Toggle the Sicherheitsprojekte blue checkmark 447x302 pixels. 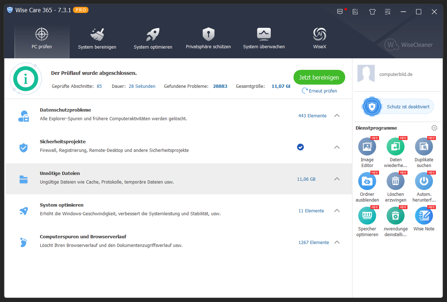click(300, 147)
